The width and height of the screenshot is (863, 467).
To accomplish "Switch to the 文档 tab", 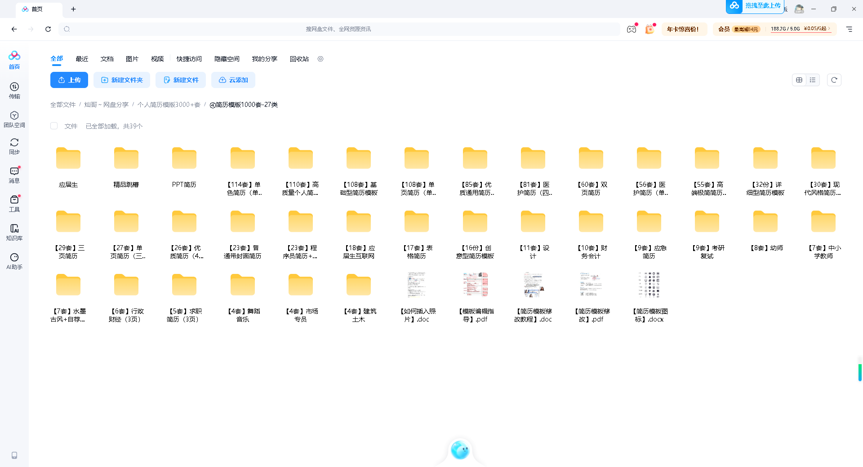I will click(x=107, y=59).
